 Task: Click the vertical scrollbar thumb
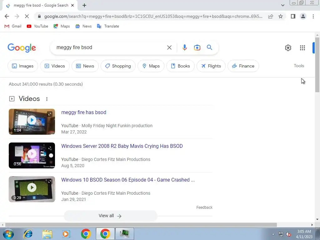(x=317, y=65)
